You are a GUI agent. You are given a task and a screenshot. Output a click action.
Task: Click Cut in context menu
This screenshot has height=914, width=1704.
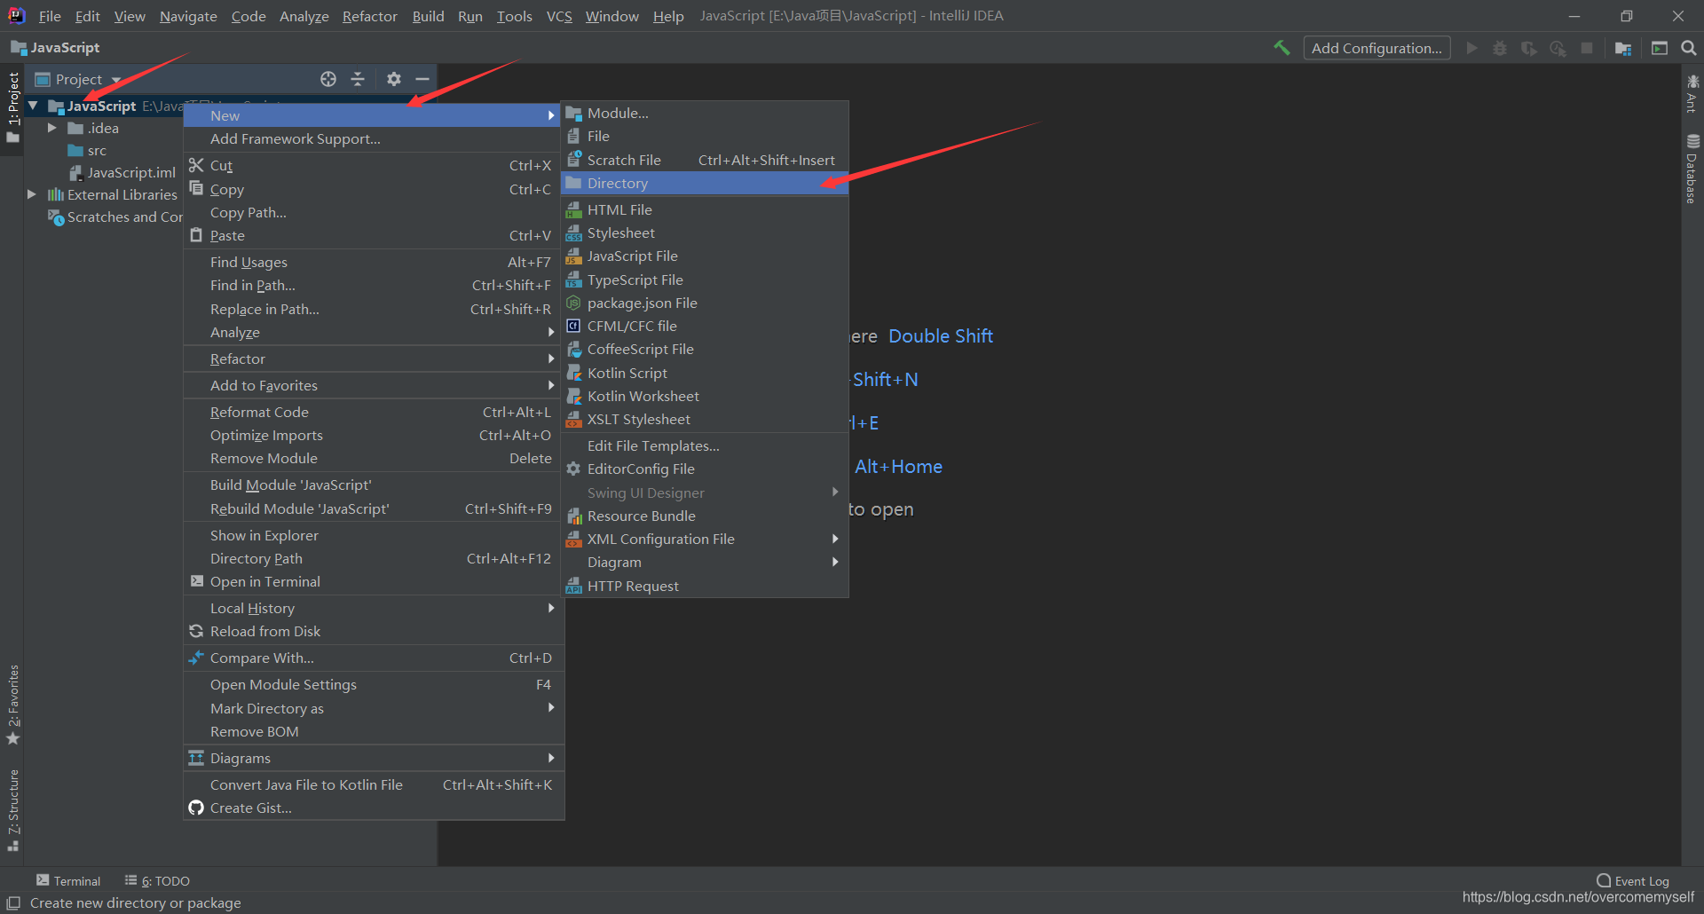(x=373, y=165)
